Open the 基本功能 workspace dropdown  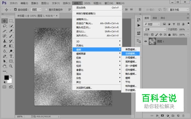[179, 10]
